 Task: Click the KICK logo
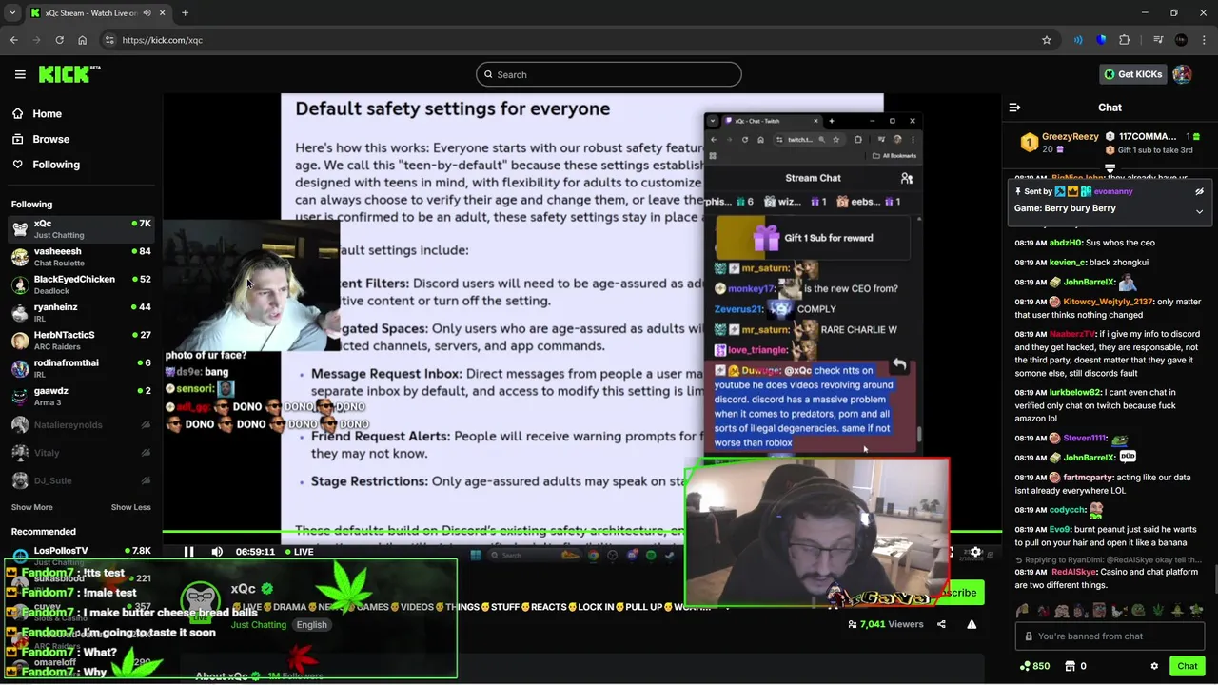[x=69, y=74]
